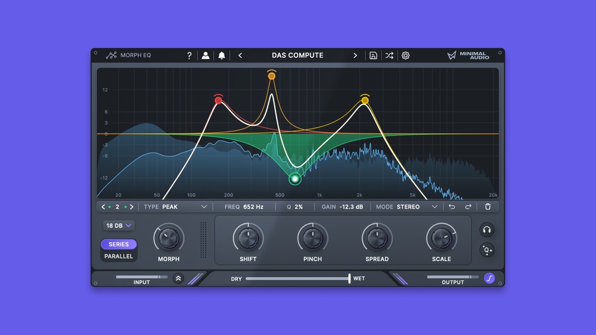Click the FREQ 652 Hz value field
Viewport: 596px width, 335px height.
[x=244, y=207]
